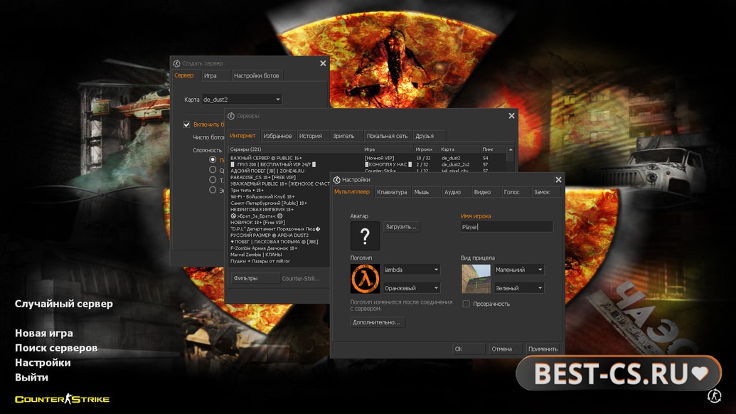Click the Counter-Strike logo at bottom left
The height and width of the screenshot is (414, 736).
[x=62, y=399]
